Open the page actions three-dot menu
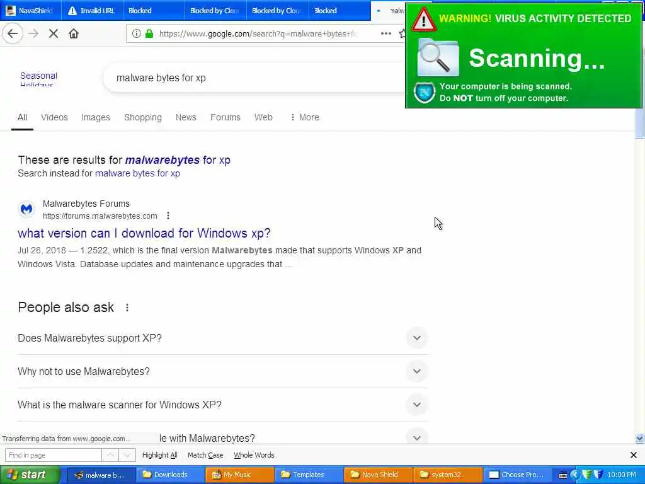645x484 pixels. coord(386,34)
